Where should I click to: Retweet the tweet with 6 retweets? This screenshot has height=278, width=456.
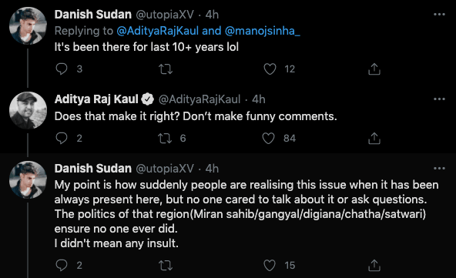coord(165,138)
